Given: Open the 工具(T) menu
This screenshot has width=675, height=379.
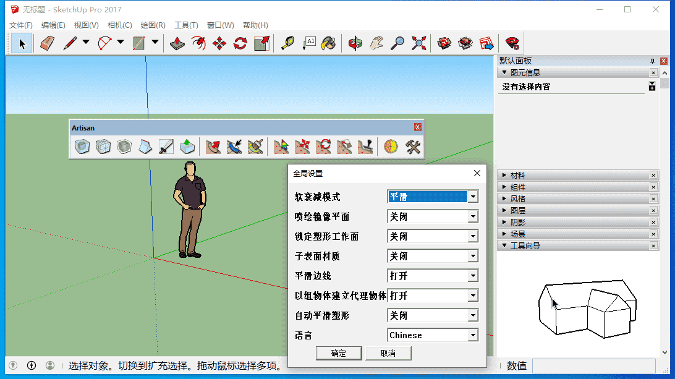Looking at the screenshot, I should (186, 25).
